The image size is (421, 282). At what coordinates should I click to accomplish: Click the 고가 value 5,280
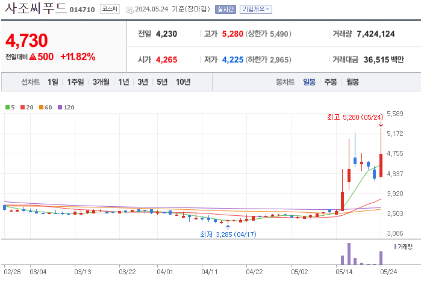[232, 34]
